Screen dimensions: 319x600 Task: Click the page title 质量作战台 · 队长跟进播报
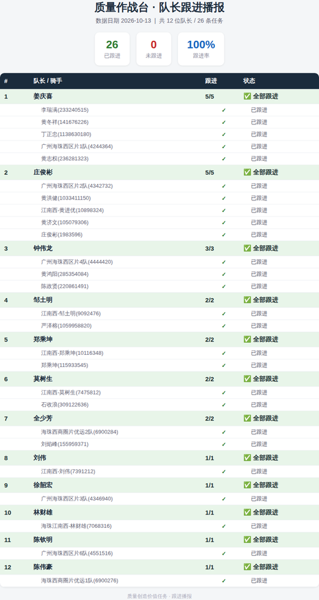pos(159,7)
